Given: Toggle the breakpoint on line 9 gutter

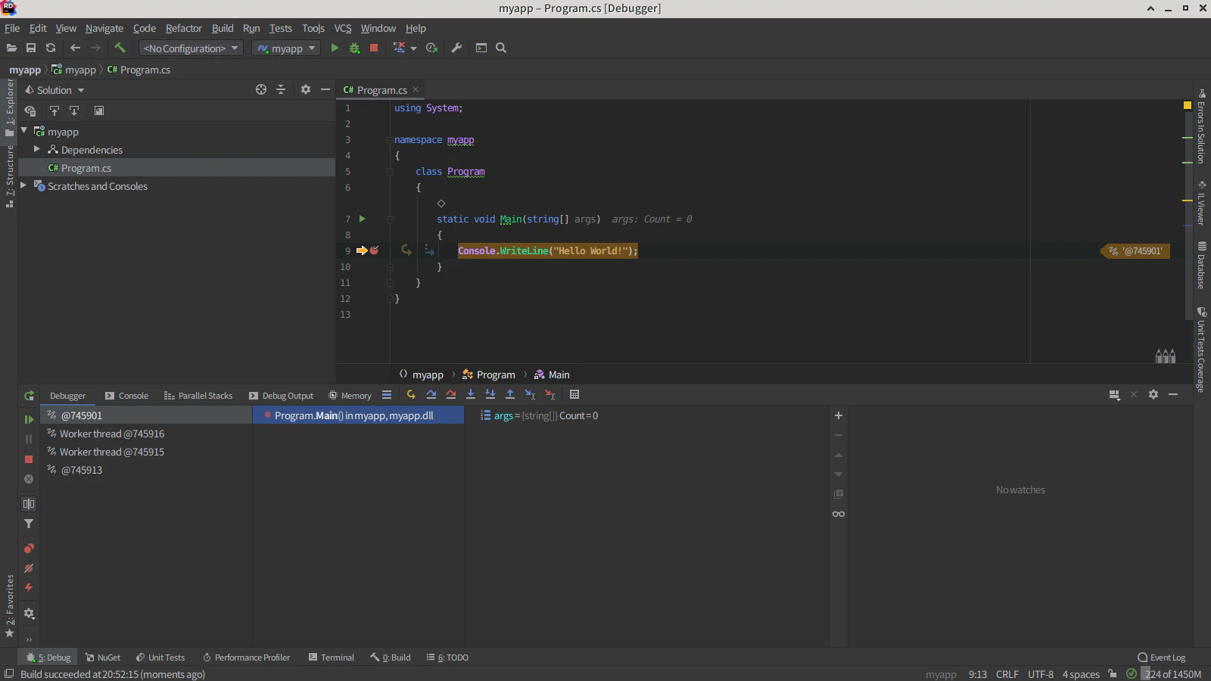Looking at the screenshot, I should 374,250.
